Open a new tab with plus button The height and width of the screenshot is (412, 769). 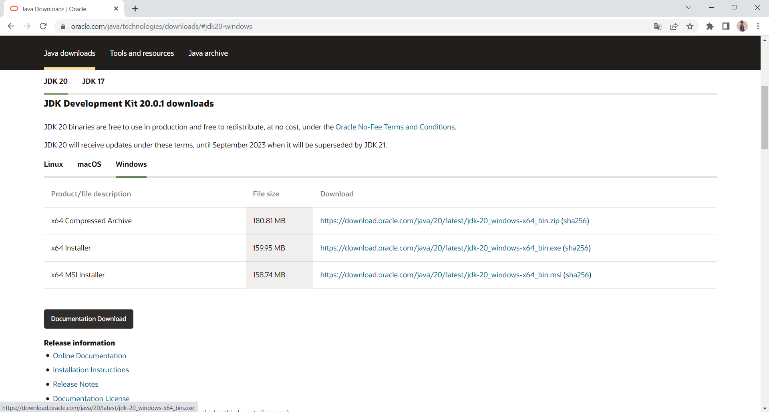135,9
